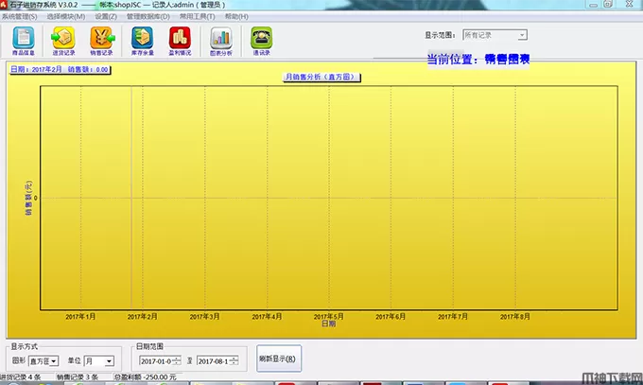Viewport: 643px width, 385px height.
Task: Click the 刷新显示 refresh display button
Action: [278, 359]
